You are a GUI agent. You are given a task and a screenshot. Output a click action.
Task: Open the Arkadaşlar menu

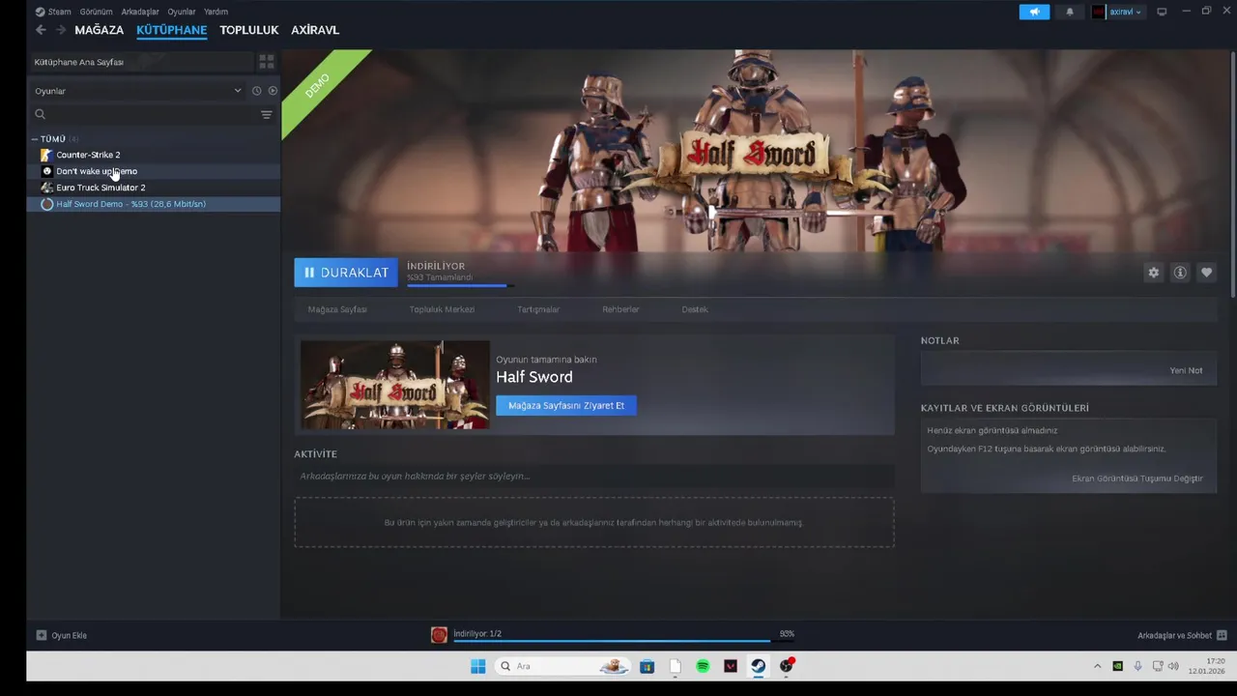click(x=140, y=12)
